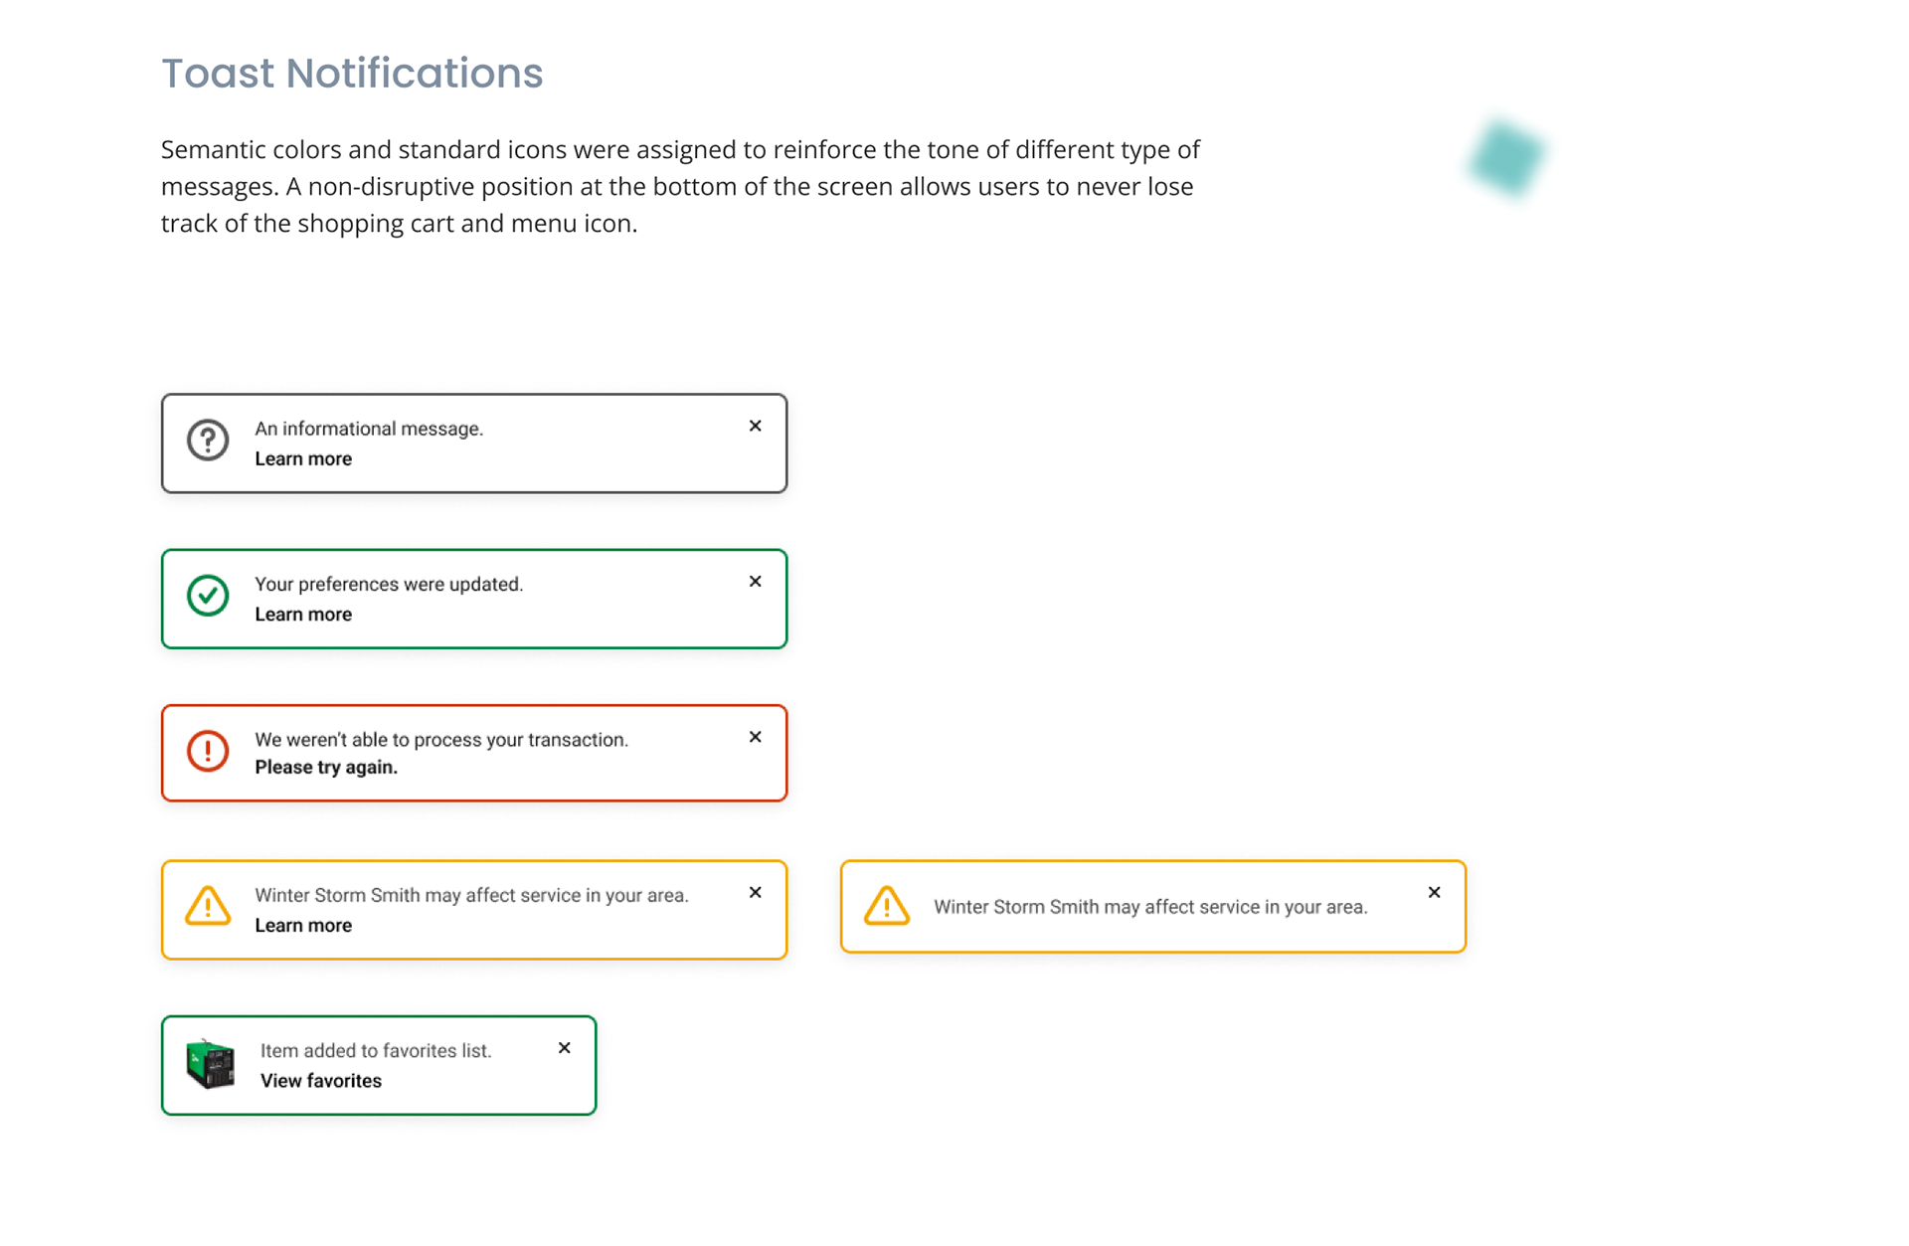Open Learn more under informational message
Viewport: 1909px width, 1246px height.
click(303, 458)
